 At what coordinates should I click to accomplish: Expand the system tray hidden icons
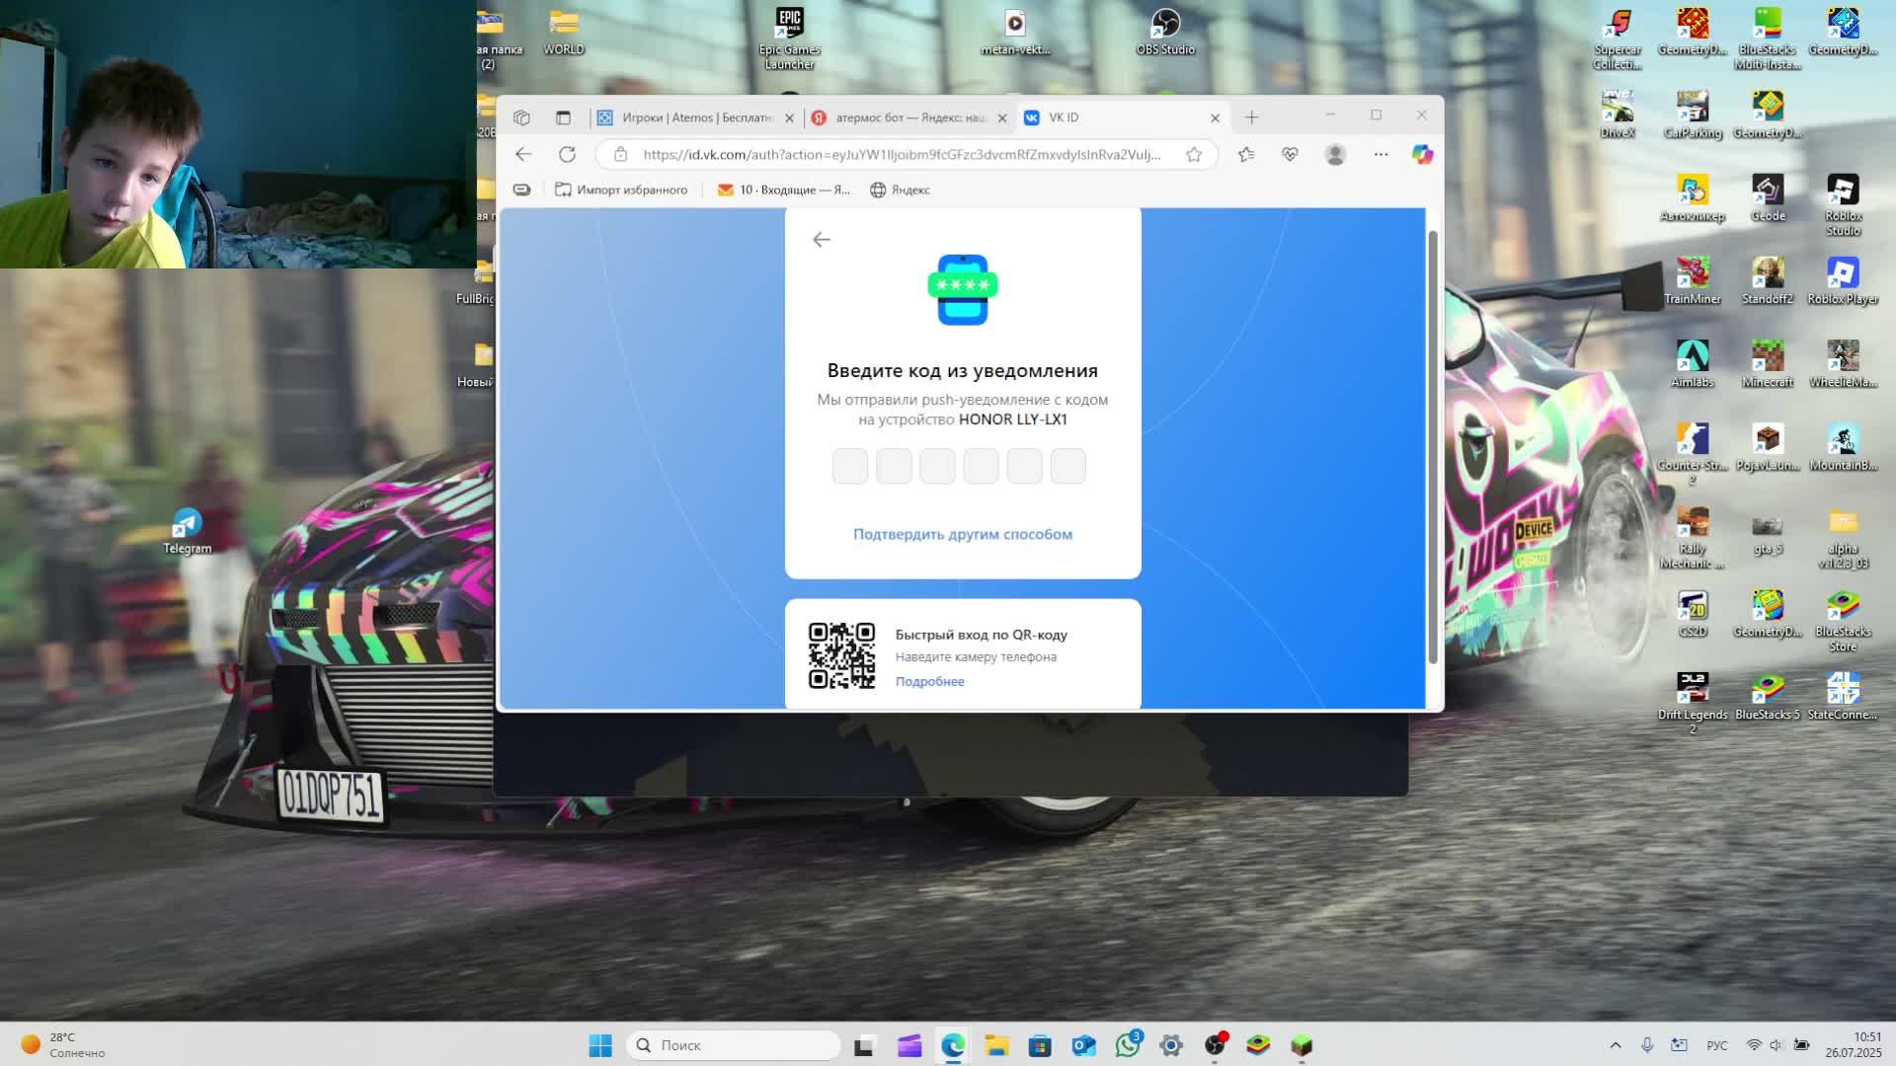(1616, 1045)
